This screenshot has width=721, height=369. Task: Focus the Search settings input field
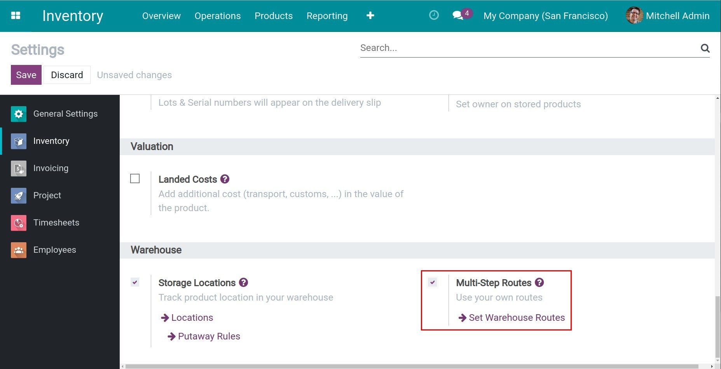pyautogui.click(x=529, y=48)
